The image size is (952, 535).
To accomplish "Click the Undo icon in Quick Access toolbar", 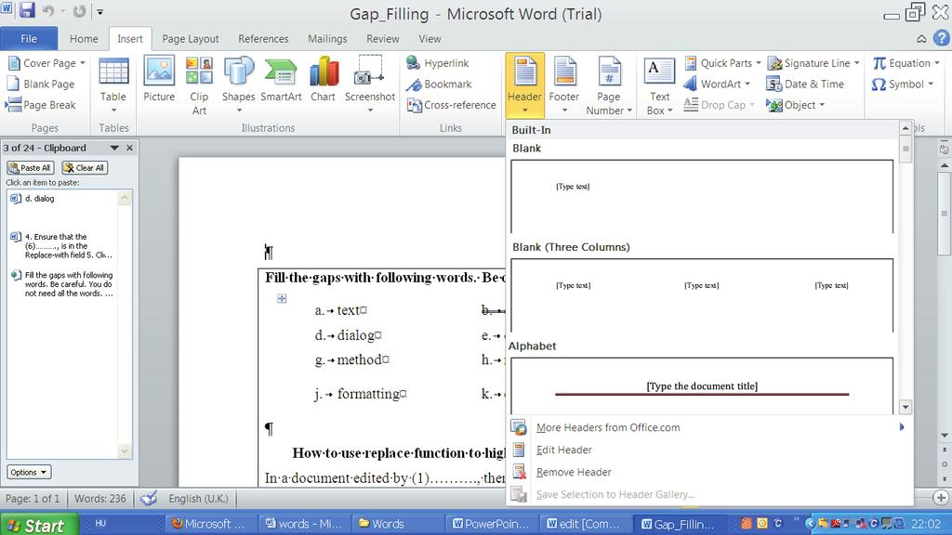I will tap(48, 11).
